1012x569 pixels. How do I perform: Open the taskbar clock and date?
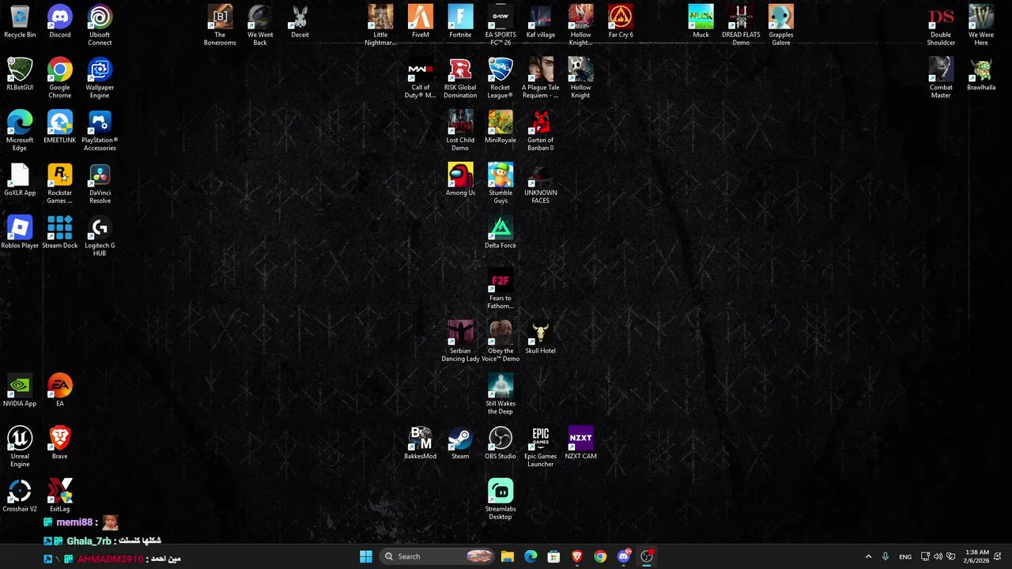pos(977,556)
